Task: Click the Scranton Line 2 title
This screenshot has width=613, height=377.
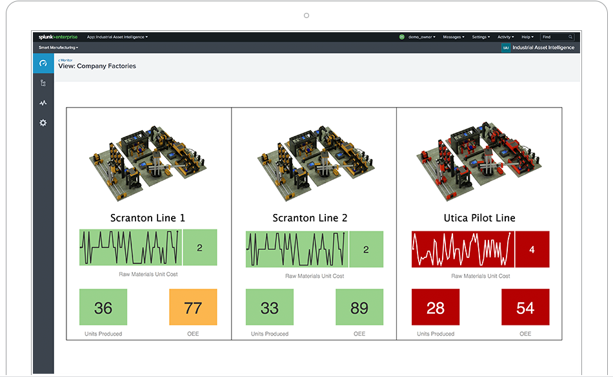Action: (x=310, y=218)
